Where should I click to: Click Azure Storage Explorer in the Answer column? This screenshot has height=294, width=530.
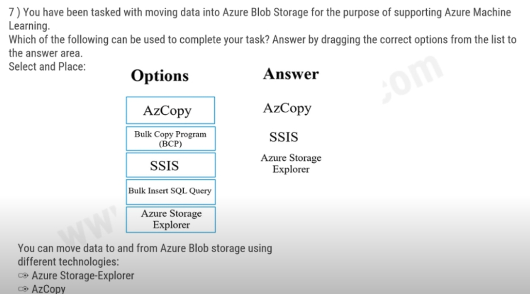291,163
